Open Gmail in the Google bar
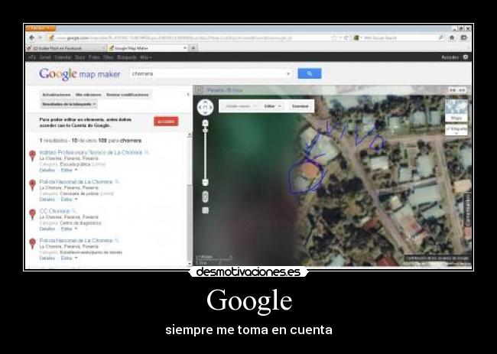 pos(45,57)
